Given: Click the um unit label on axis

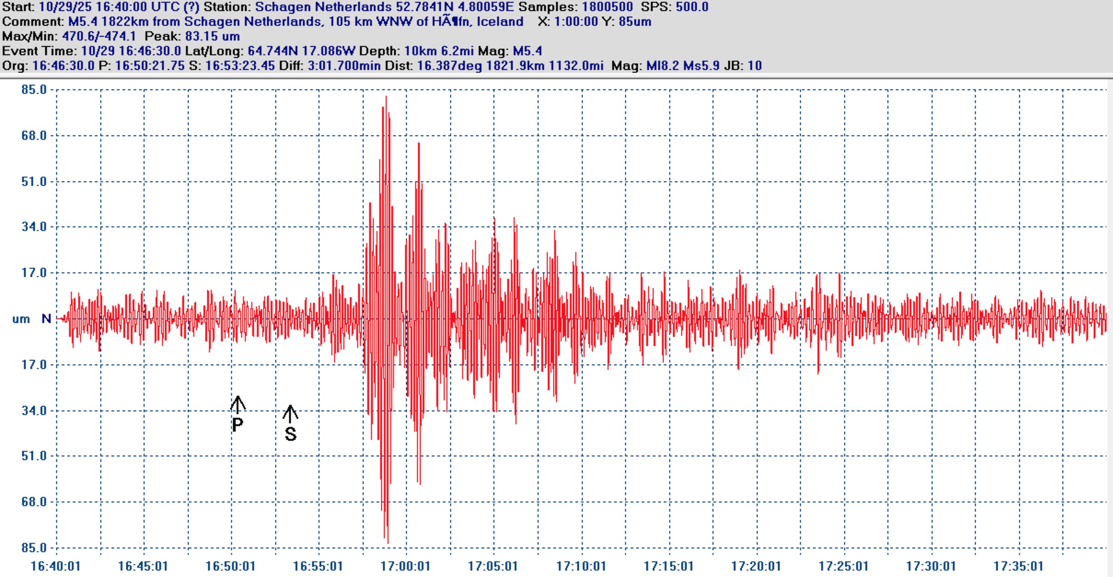Looking at the screenshot, I should click(x=21, y=319).
